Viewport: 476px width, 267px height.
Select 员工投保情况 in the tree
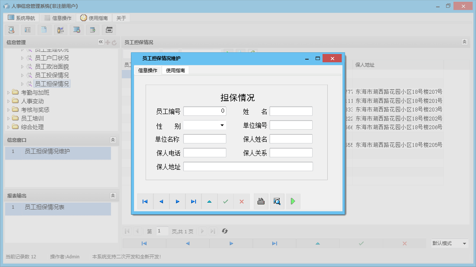coord(52,75)
